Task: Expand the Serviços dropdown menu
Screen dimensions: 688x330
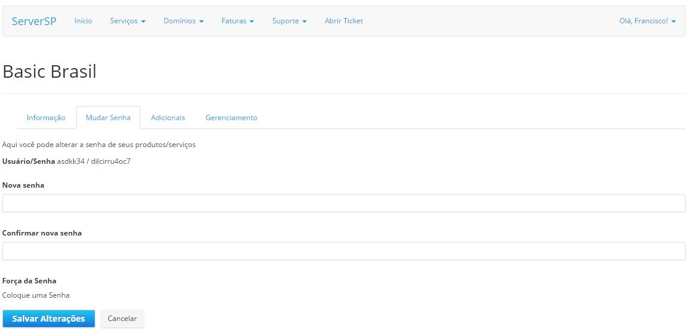Action: [x=128, y=20]
